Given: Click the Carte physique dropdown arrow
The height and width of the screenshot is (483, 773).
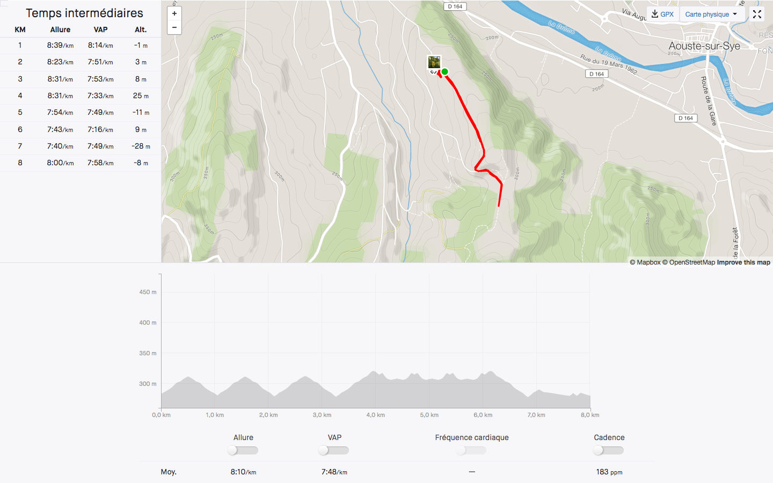Looking at the screenshot, I should click(x=735, y=14).
